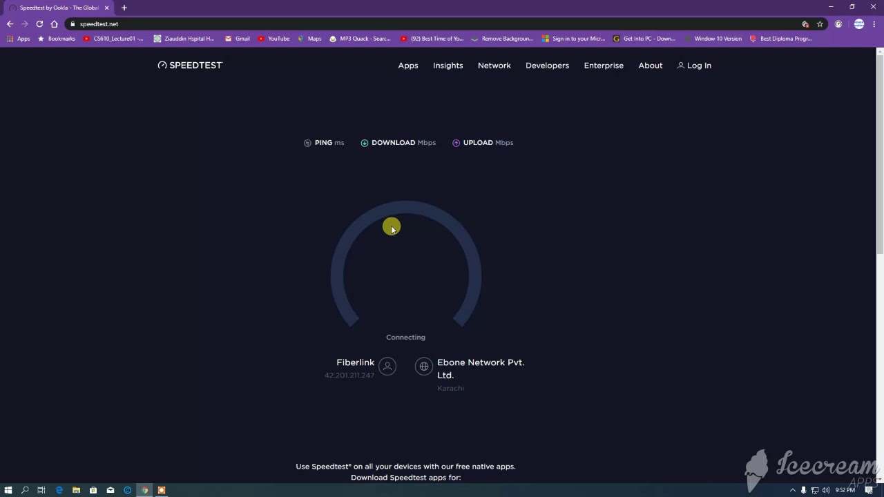Click the download arrow icon
This screenshot has width=884, height=497.
(365, 143)
